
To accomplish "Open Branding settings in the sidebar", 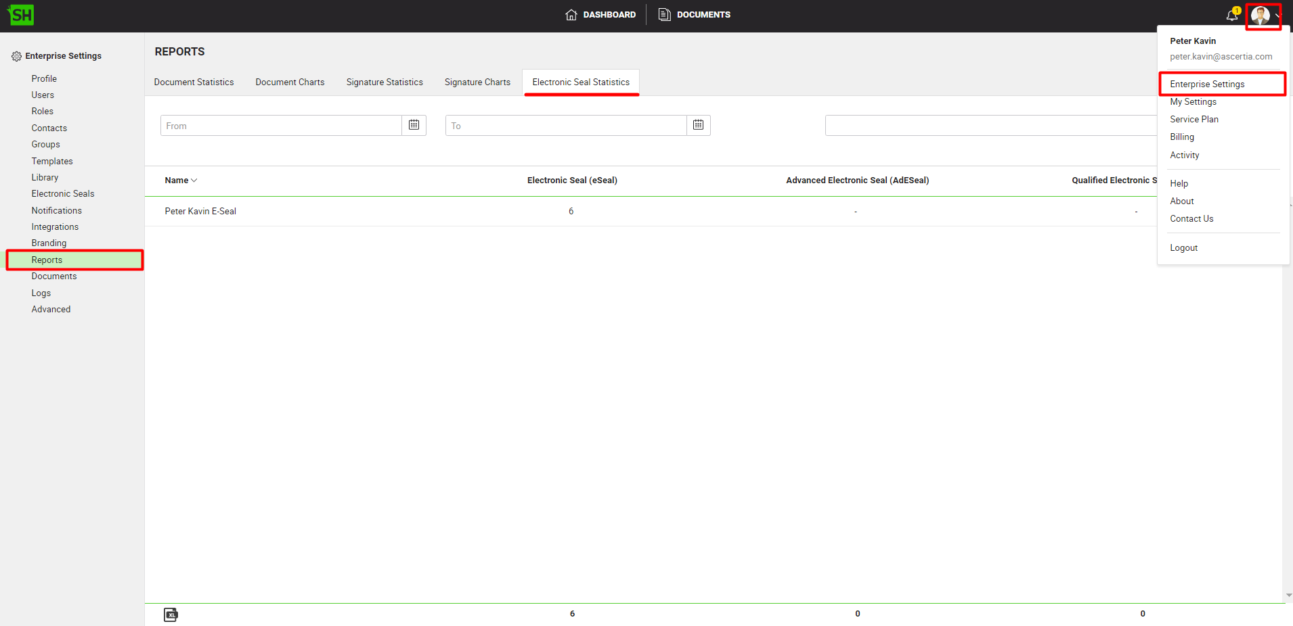I will (x=49, y=243).
